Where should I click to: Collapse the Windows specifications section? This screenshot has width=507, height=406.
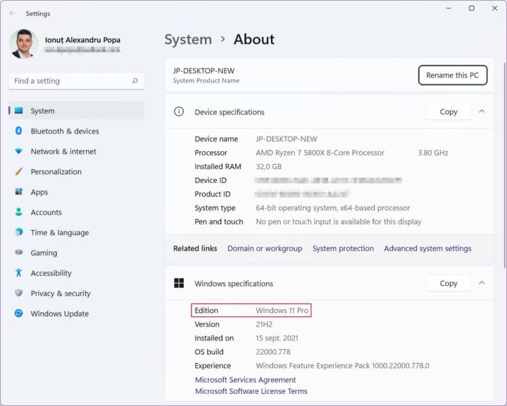click(482, 283)
